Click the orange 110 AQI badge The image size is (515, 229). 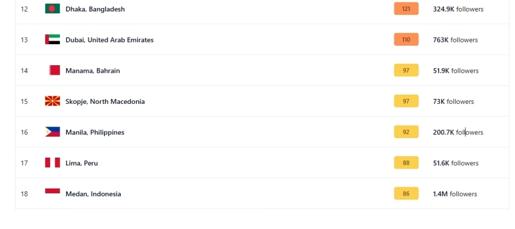coord(406,40)
